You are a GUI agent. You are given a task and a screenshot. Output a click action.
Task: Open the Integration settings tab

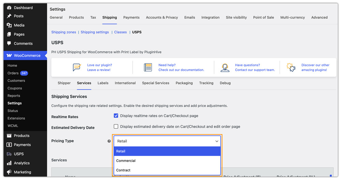[210, 17]
